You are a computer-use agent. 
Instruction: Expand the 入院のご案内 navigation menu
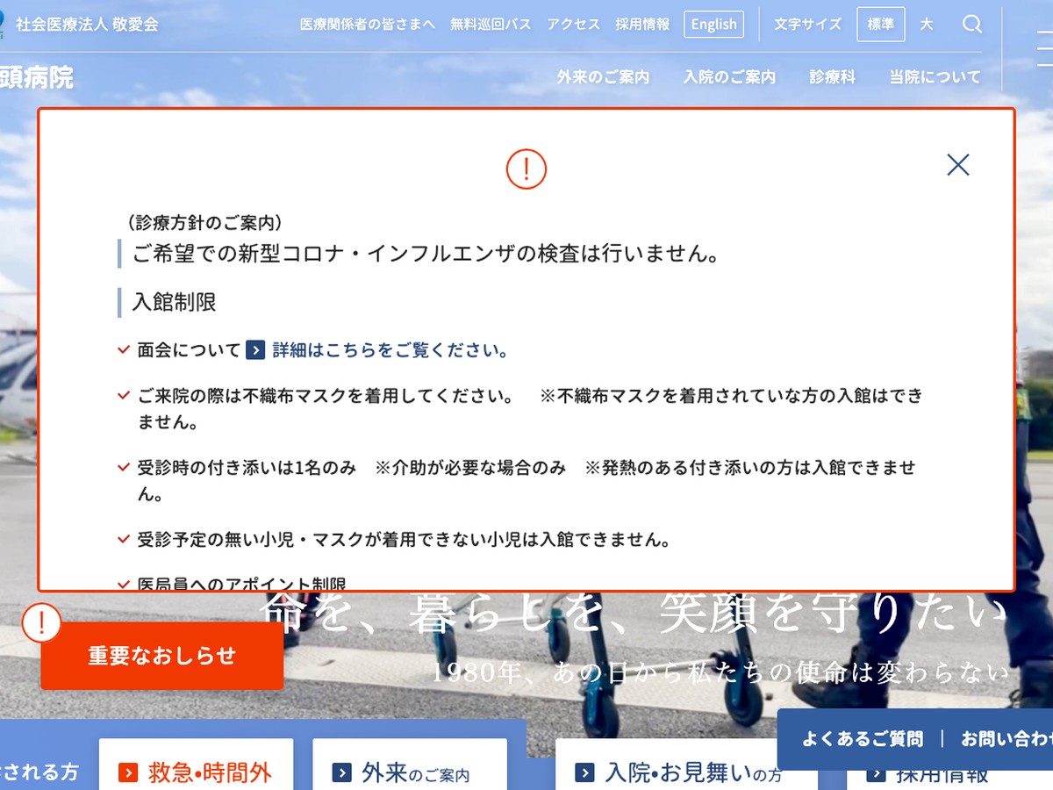click(729, 77)
